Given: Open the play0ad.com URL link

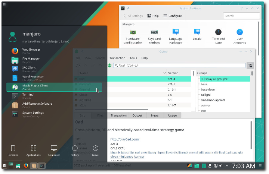Looking at the screenshot, I should 124,139.
